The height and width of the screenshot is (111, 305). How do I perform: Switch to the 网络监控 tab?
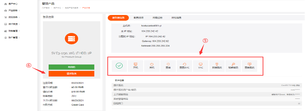coord(157,18)
